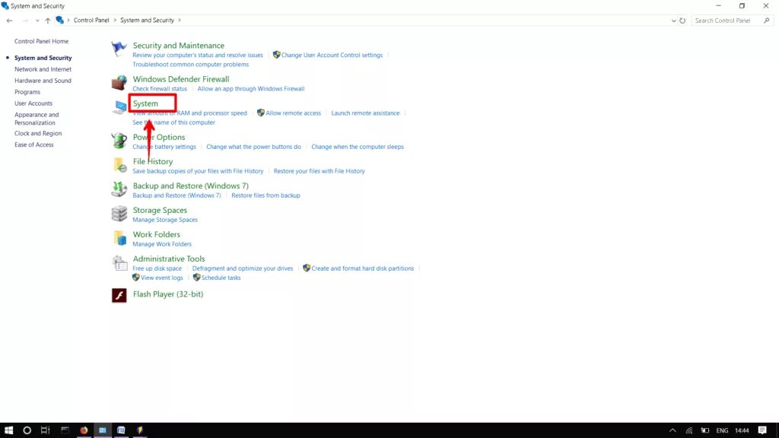Open the System heading link
The width and height of the screenshot is (779, 438).
145,103
